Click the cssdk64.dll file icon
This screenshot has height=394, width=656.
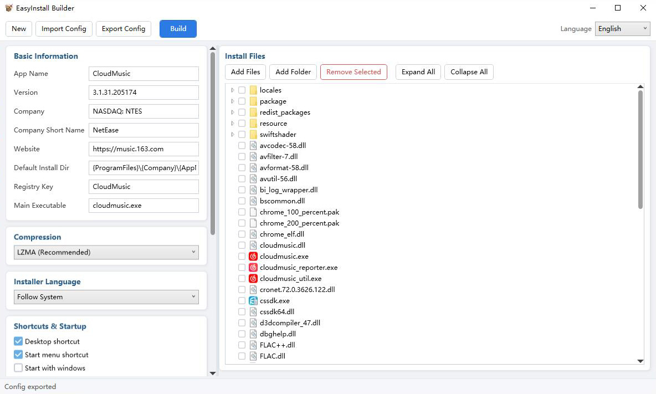(x=253, y=311)
